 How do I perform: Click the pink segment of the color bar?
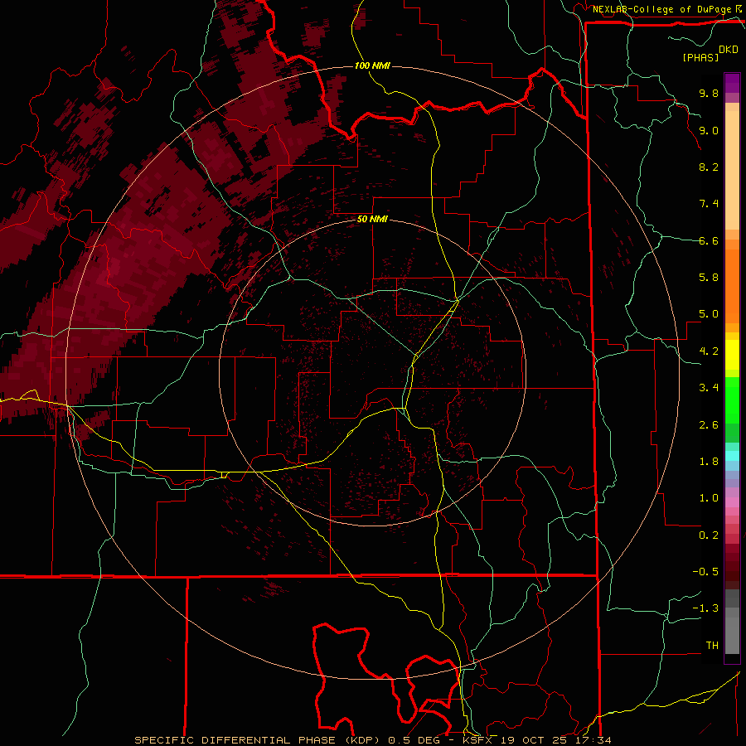click(x=732, y=502)
